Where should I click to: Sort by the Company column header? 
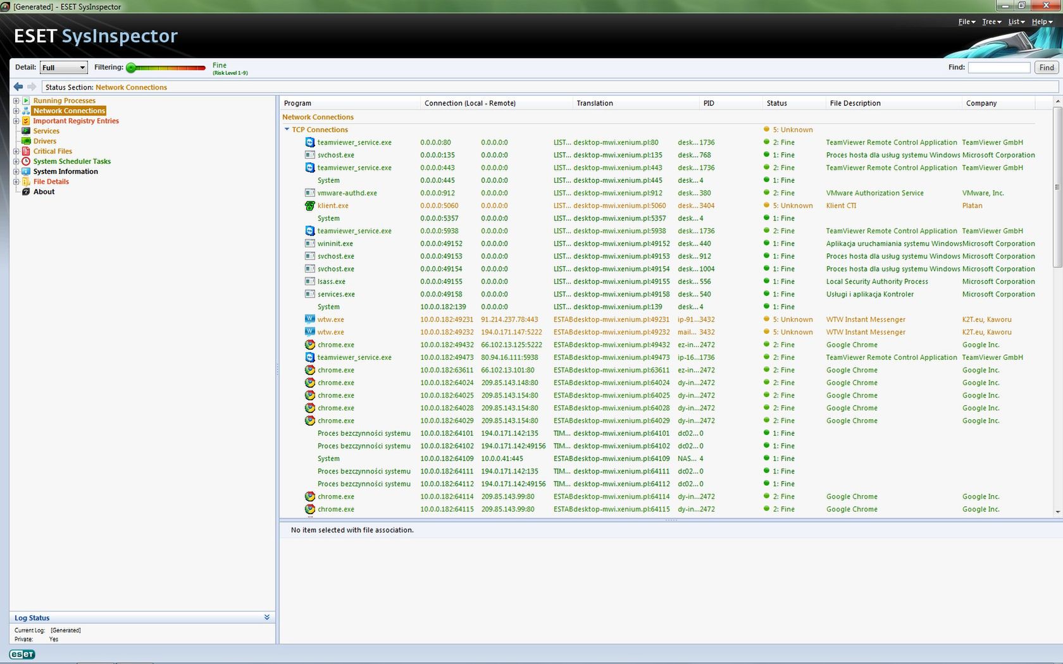coord(998,103)
